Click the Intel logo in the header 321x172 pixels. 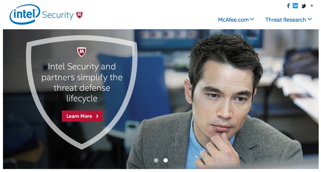click(25, 14)
